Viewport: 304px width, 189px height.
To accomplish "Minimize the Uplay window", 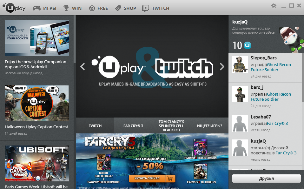I will 284,7.
